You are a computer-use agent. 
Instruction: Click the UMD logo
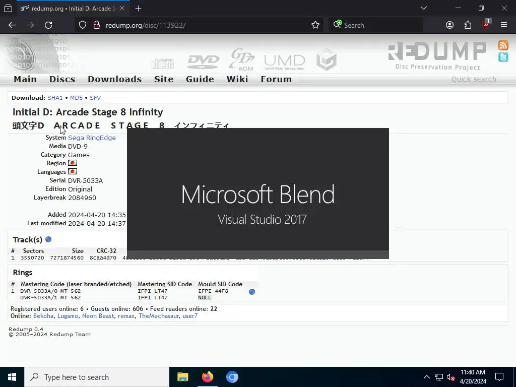(x=284, y=62)
